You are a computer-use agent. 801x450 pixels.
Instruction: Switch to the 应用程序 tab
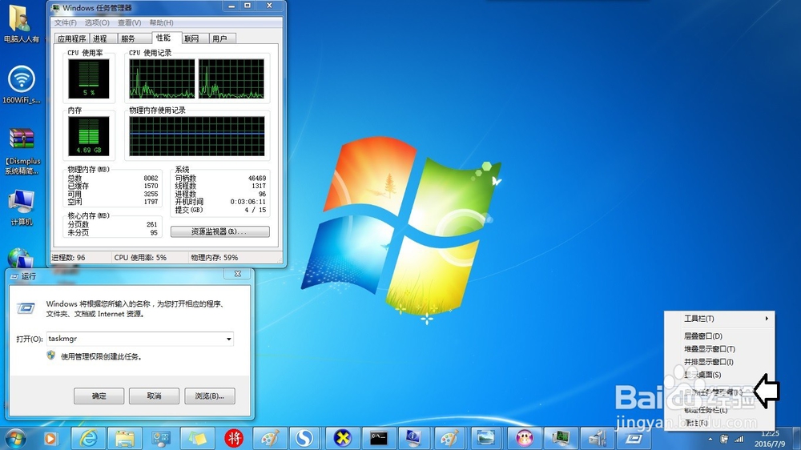pyautogui.click(x=71, y=38)
